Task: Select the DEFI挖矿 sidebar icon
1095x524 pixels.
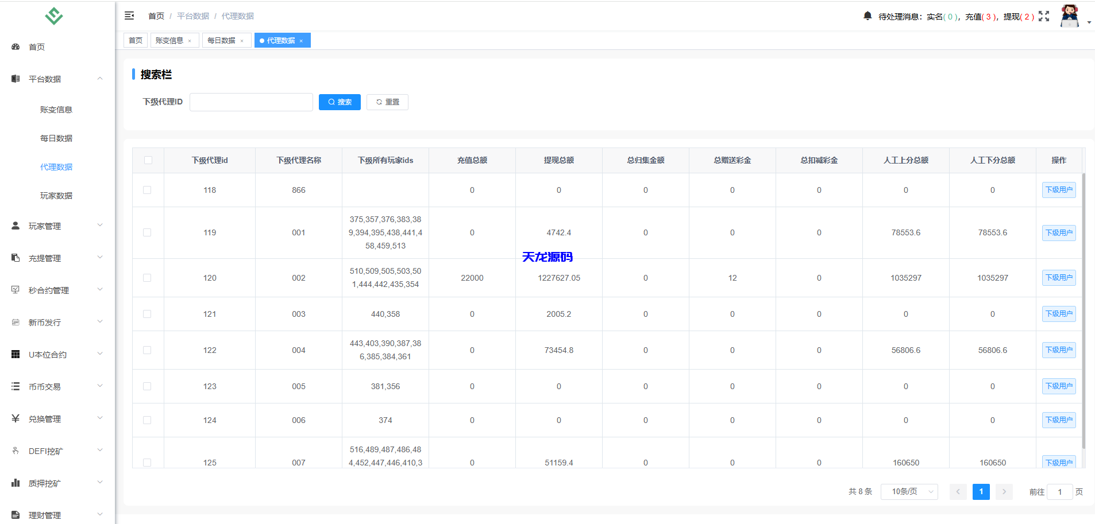Action: (x=16, y=451)
